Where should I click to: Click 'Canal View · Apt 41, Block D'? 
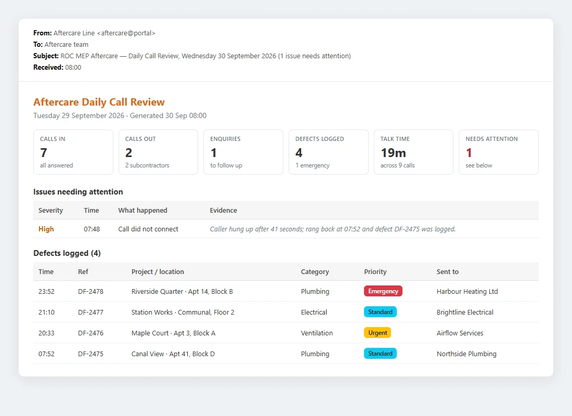pos(173,354)
